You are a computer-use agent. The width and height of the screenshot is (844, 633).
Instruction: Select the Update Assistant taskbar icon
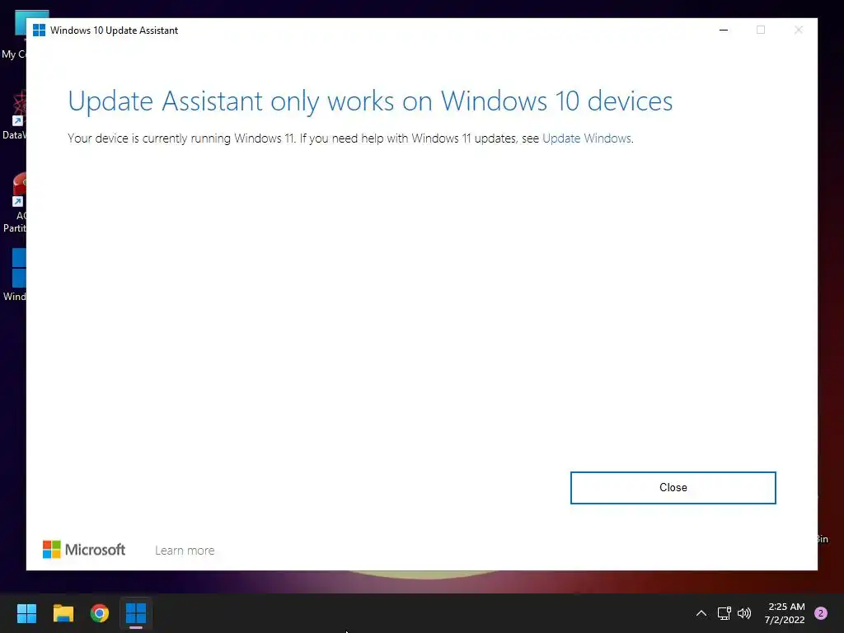pyautogui.click(x=136, y=613)
